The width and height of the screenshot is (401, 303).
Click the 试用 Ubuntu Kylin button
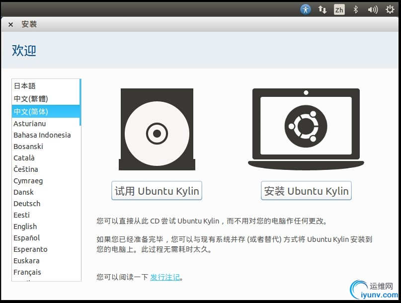pos(157,191)
